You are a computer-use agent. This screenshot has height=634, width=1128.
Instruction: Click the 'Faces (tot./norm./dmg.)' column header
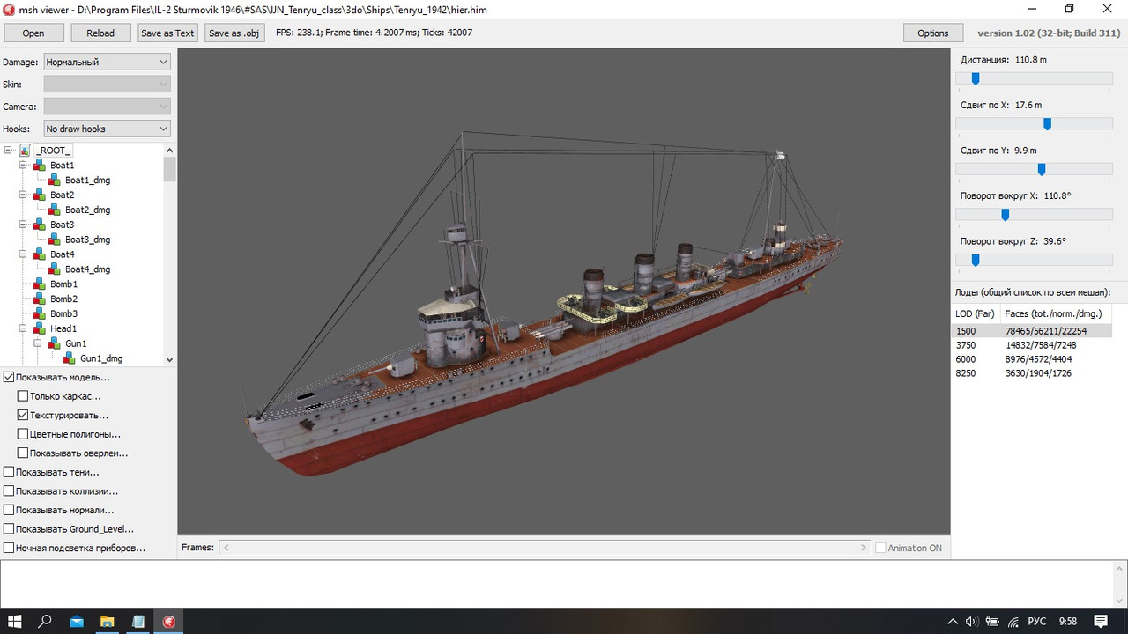[1056, 313]
